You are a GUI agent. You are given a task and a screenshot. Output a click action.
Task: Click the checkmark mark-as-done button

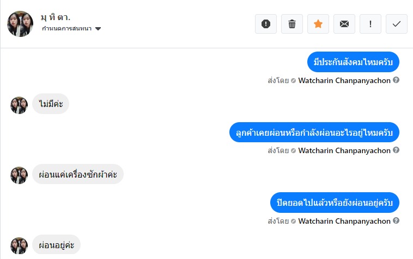[x=397, y=24]
